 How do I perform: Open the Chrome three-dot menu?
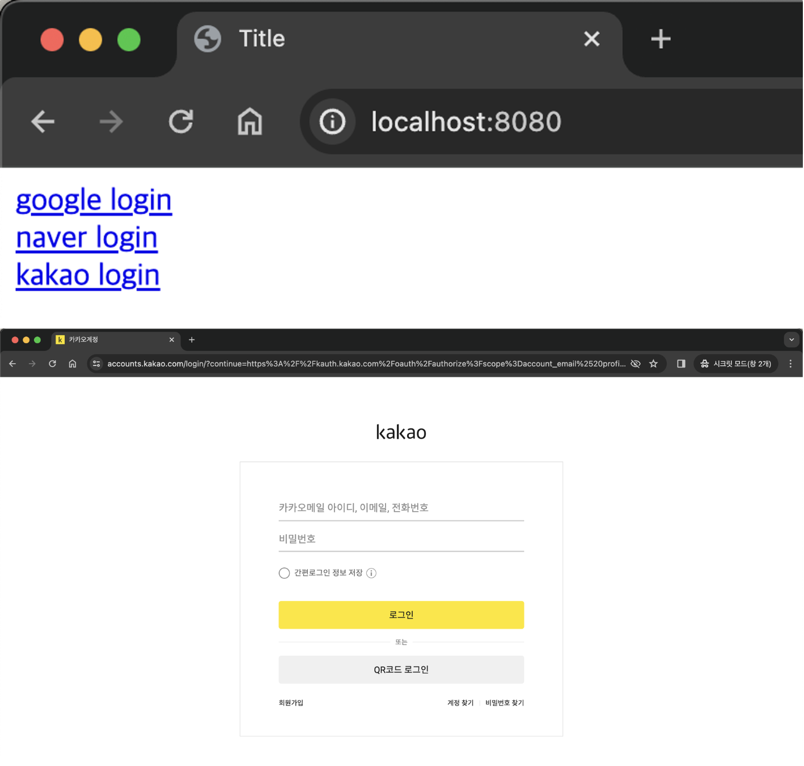[790, 364]
